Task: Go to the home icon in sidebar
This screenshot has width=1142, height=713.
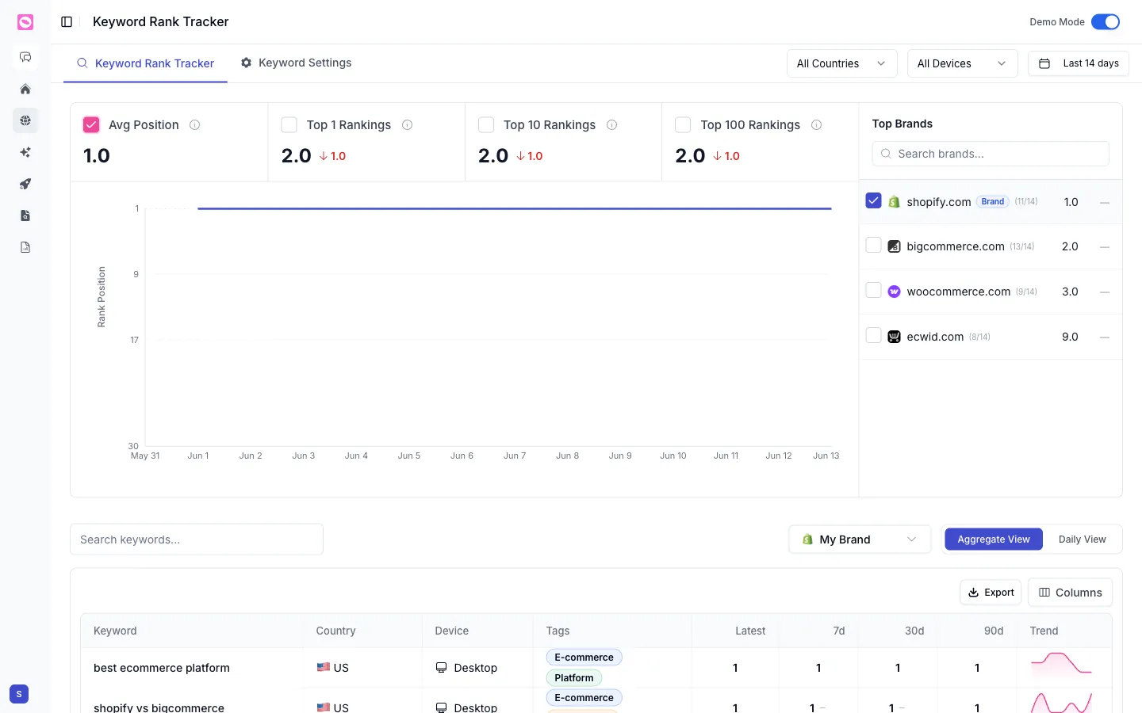Action: (x=25, y=89)
